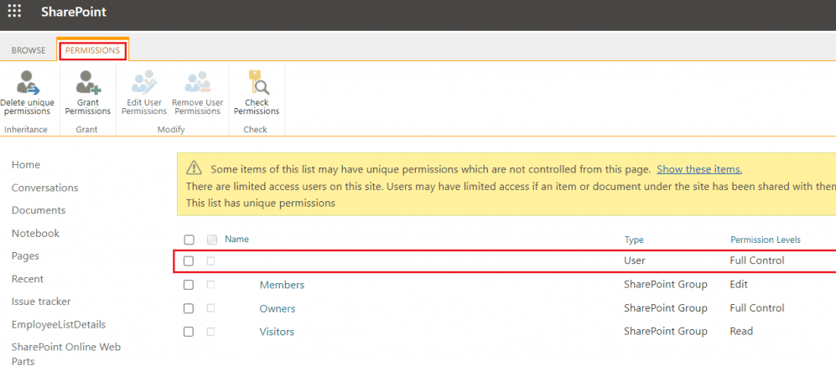Switch to the BROWSE tab
Viewport: 836px width, 366px height.
(29, 50)
